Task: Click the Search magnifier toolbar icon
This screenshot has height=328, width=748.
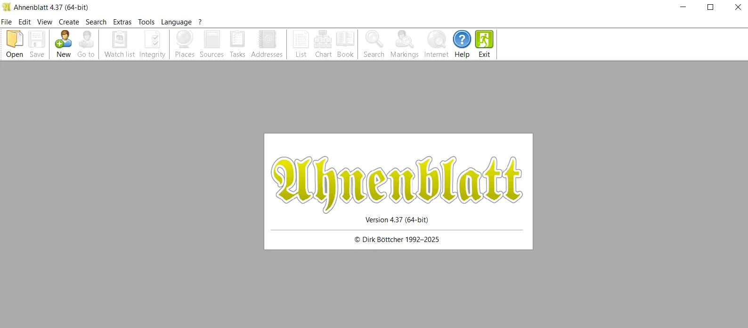Action: (x=374, y=44)
